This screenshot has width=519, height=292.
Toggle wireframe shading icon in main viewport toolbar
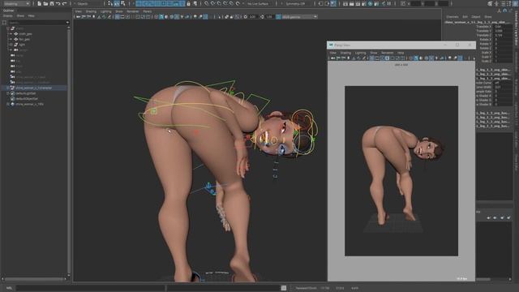click(x=157, y=16)
